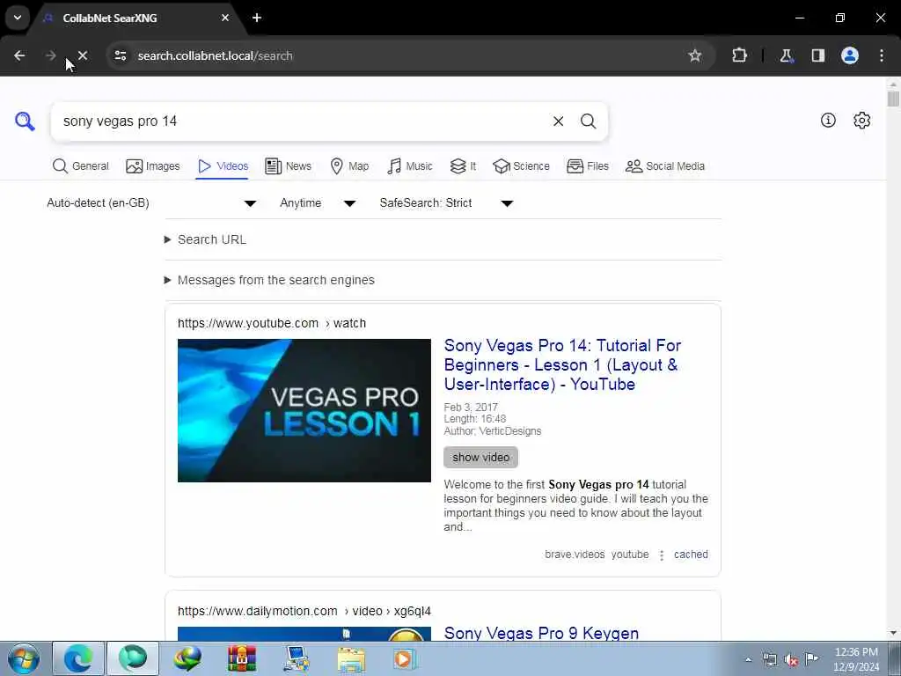Image resolution: width=901 pixels, height=676 pixels.
Task: Click the taskbar clock 12:36 PM
Action: [856, 658]
